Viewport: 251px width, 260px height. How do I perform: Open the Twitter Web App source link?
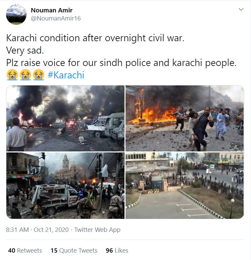(x=97, y=230)
